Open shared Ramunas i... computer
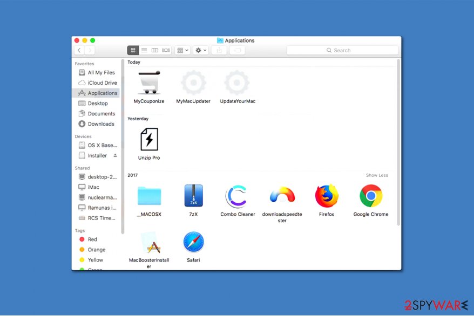Viewport: 474px width, 316px height. tap(97, 208)
